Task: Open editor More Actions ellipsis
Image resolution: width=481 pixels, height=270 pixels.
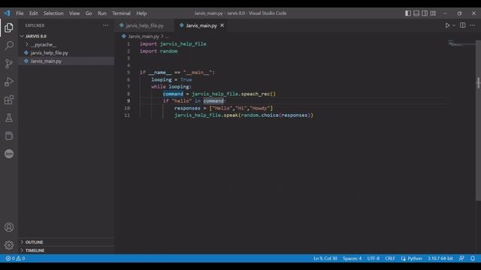Action: [x=473, y=25]
